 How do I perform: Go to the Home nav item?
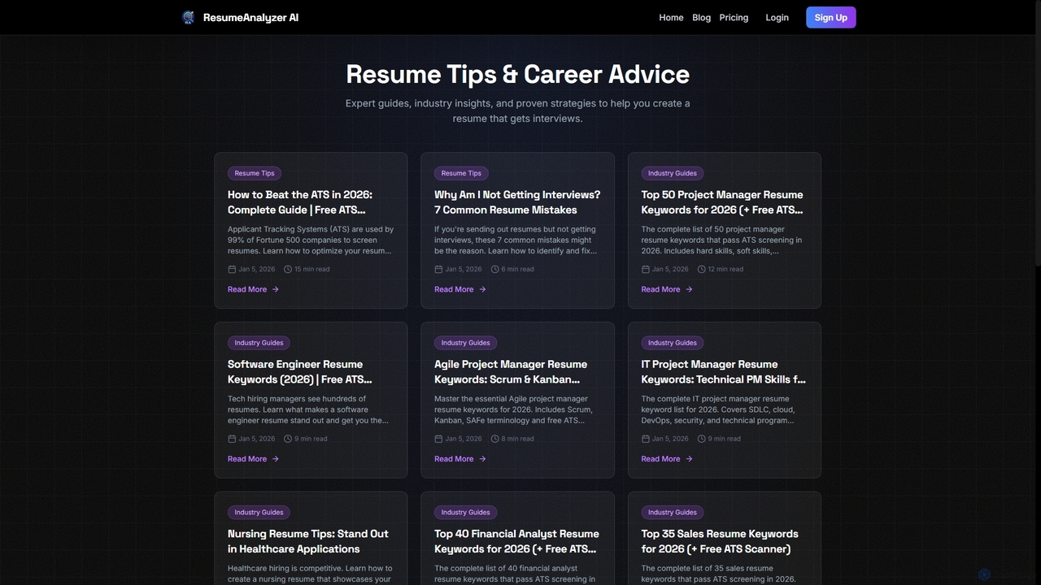[671, 17]
